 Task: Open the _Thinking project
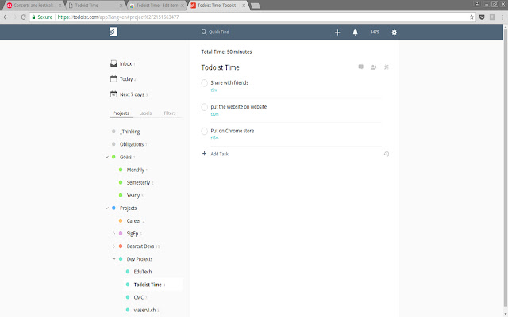pyautogui.click(x=130, y=132)
